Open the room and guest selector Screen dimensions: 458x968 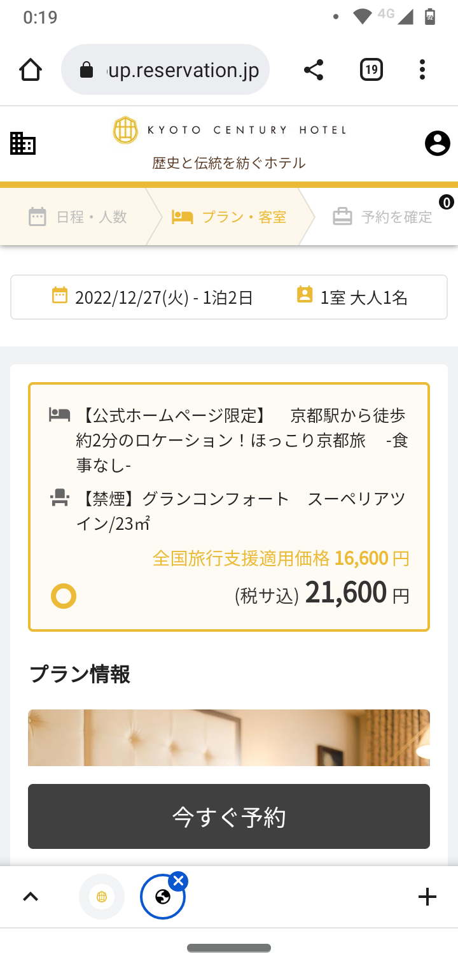coord(353,297)
